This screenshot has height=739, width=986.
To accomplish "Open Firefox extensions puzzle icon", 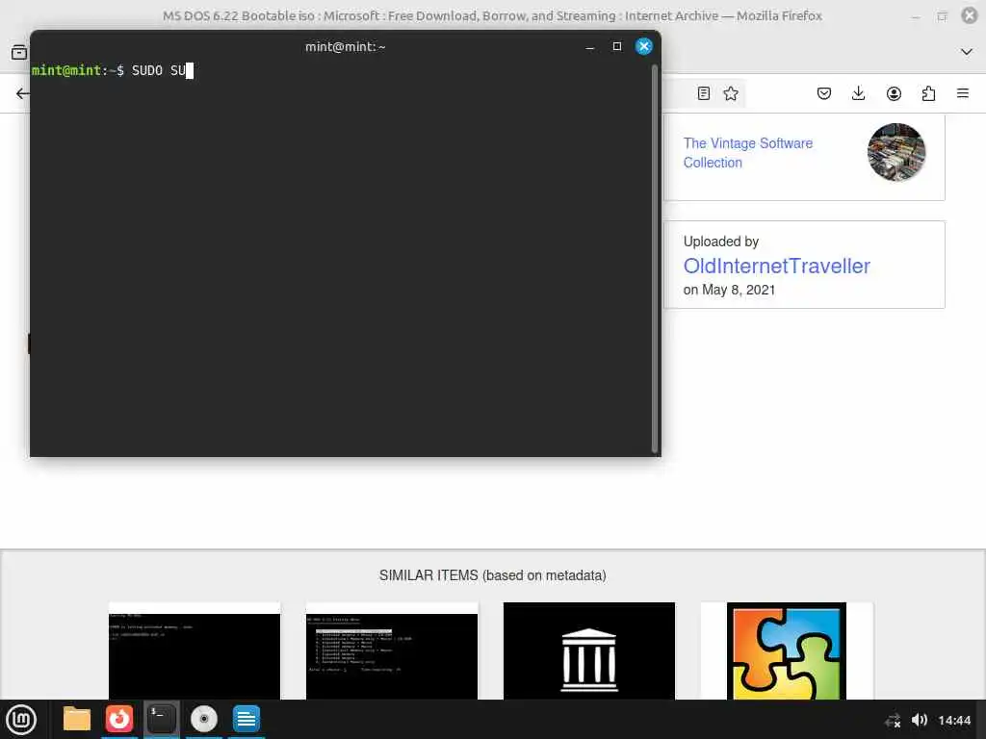I will [928, 93].
